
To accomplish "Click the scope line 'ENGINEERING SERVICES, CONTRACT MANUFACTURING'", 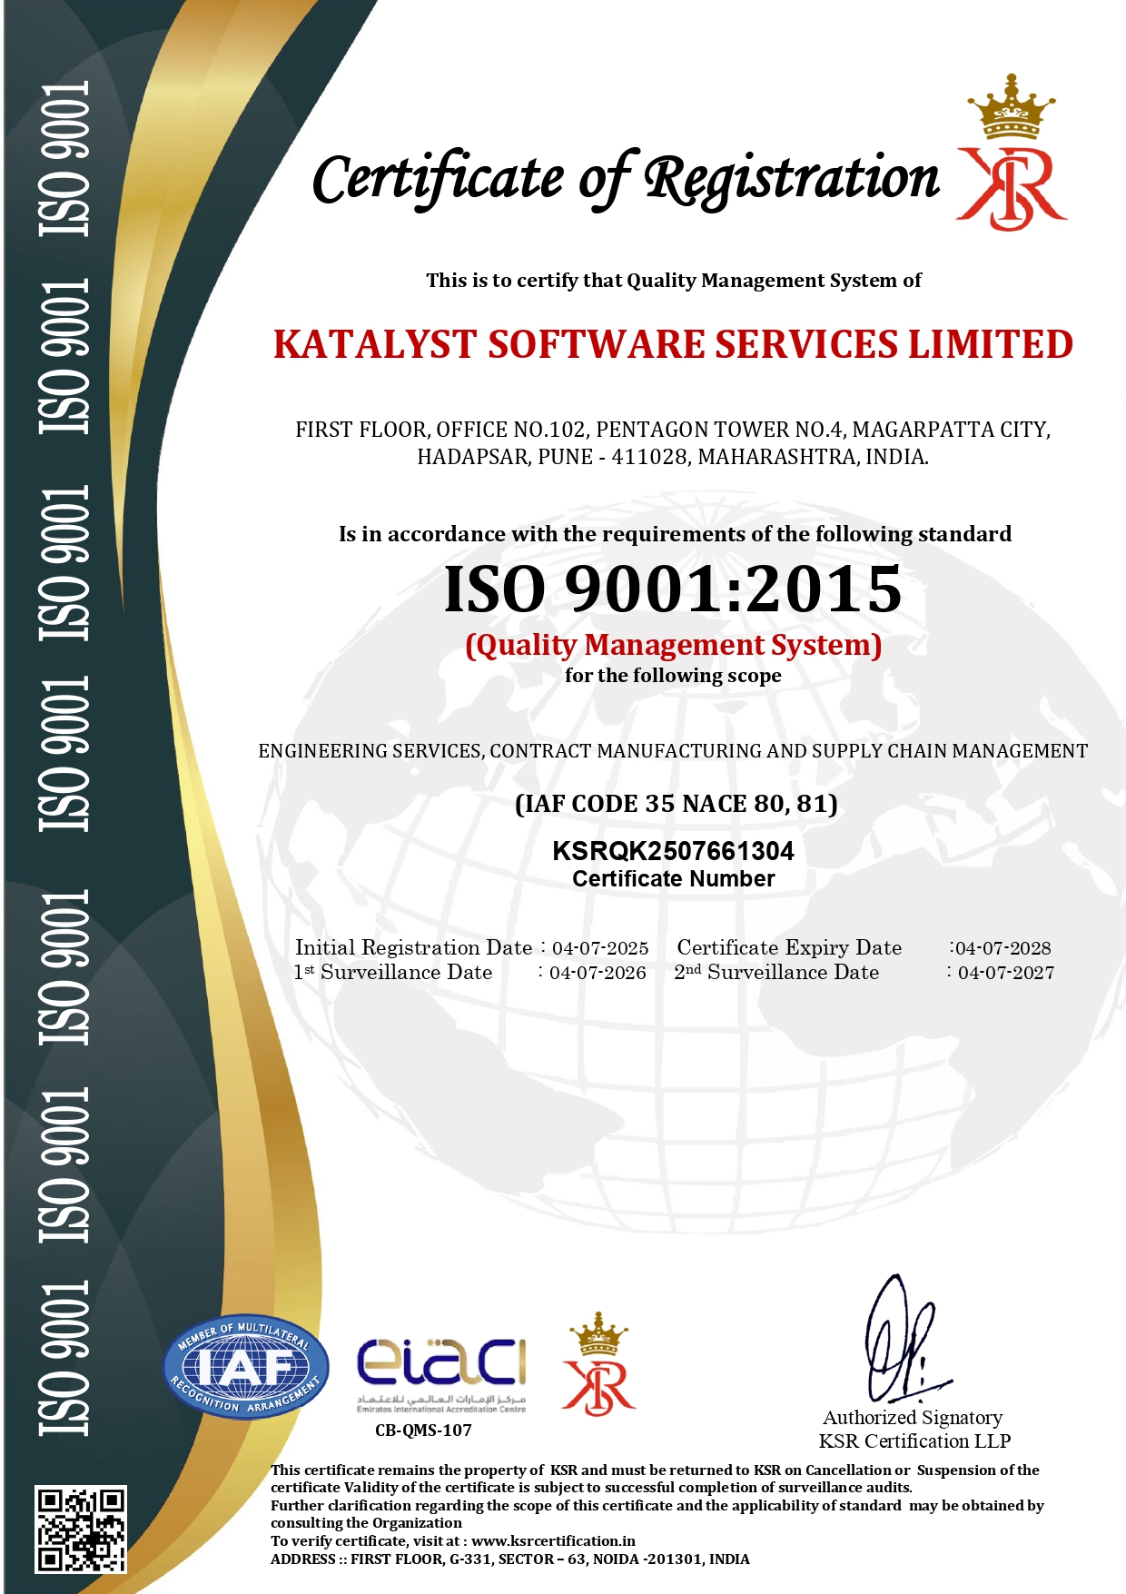I will coord(673,751).
